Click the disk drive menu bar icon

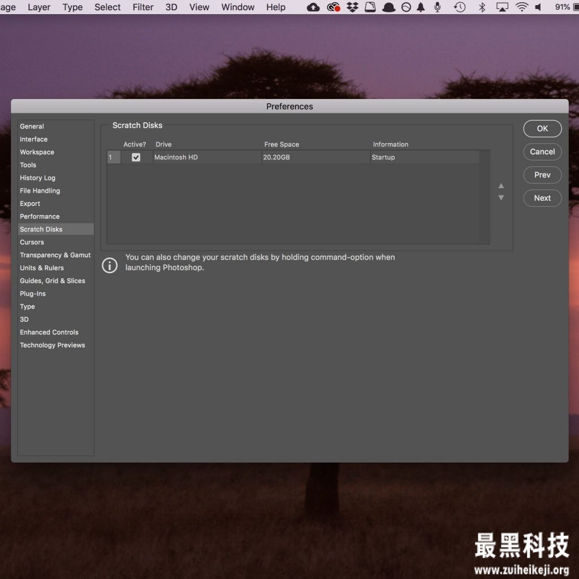(370, 7)
